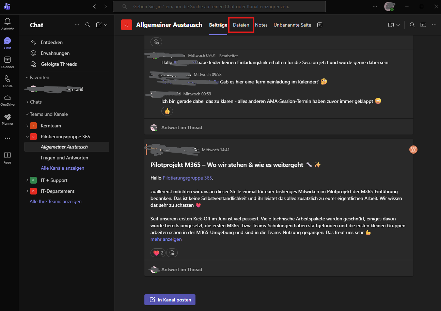The height and width of the screenshot is (311, 441).
Task: Toggle the thumbs up reaction
Action: click(167, 111)
